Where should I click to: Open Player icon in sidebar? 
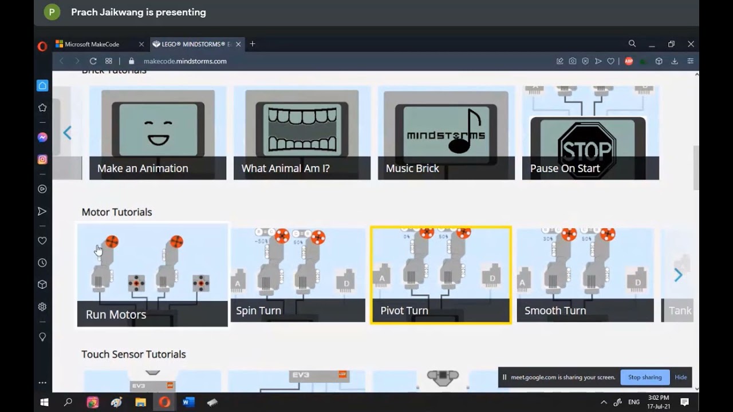tap(42, 189)
